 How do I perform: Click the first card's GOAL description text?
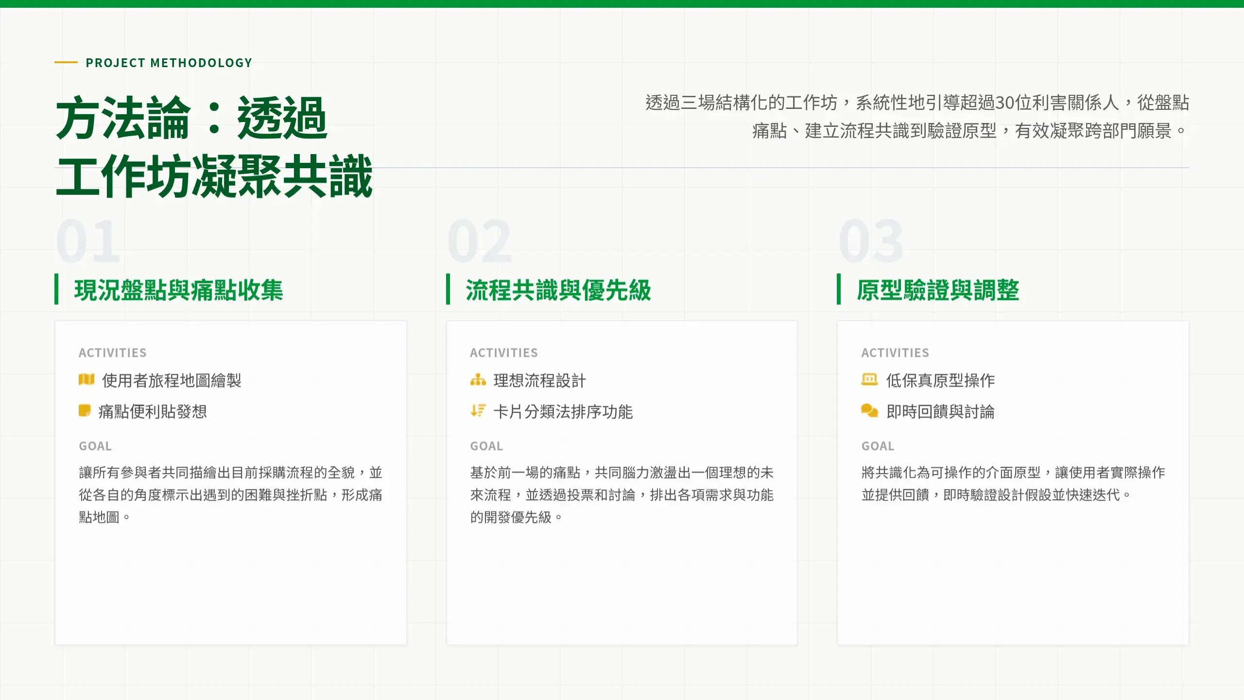click(x=230, y=494)
